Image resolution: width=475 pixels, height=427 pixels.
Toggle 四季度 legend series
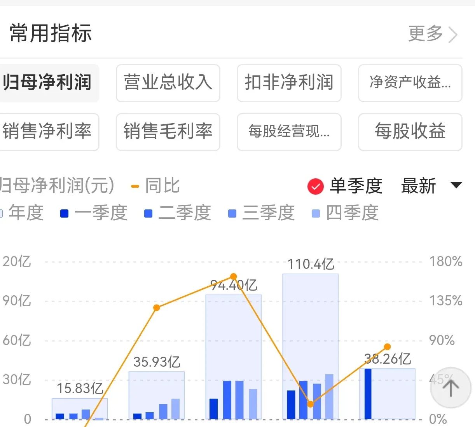point(345,213)
